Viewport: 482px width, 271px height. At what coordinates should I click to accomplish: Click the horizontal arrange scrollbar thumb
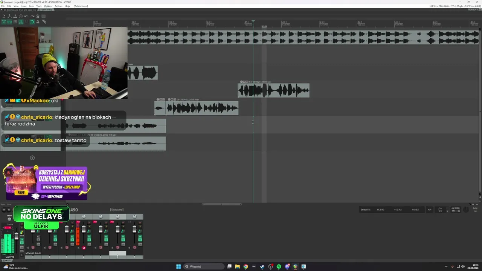(x=222, y=204)
